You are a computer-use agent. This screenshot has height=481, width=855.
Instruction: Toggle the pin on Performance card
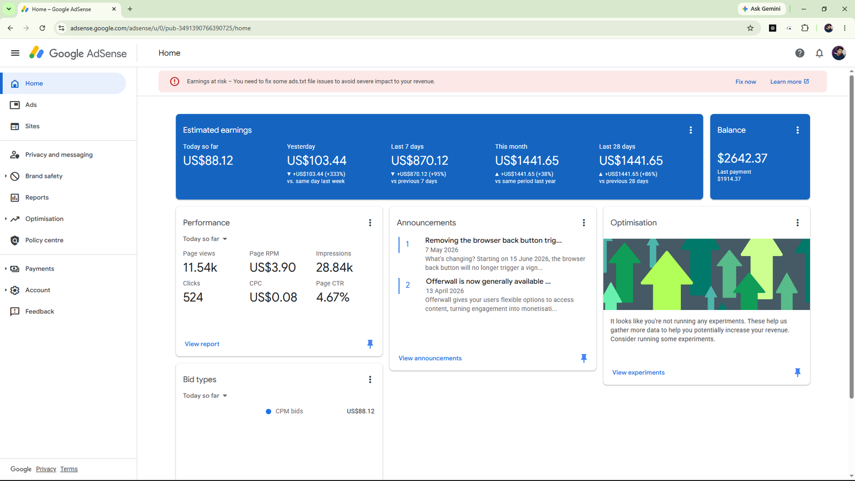pos(370,344)
